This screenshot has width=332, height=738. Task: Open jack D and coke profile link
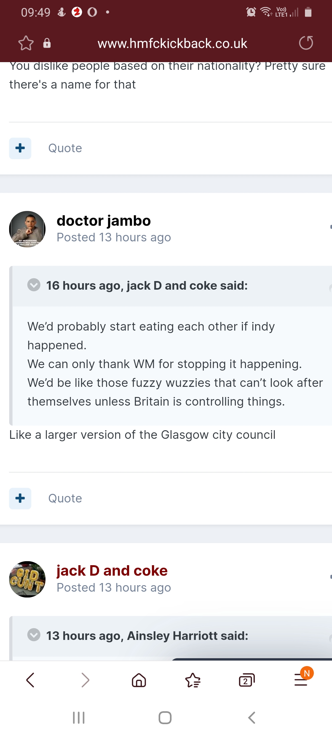(112, 571)
